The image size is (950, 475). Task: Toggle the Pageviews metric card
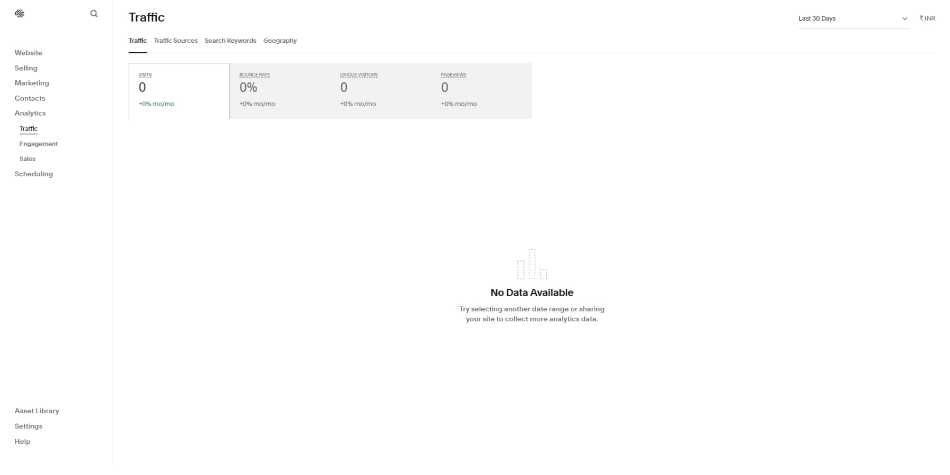click(481, 90)
